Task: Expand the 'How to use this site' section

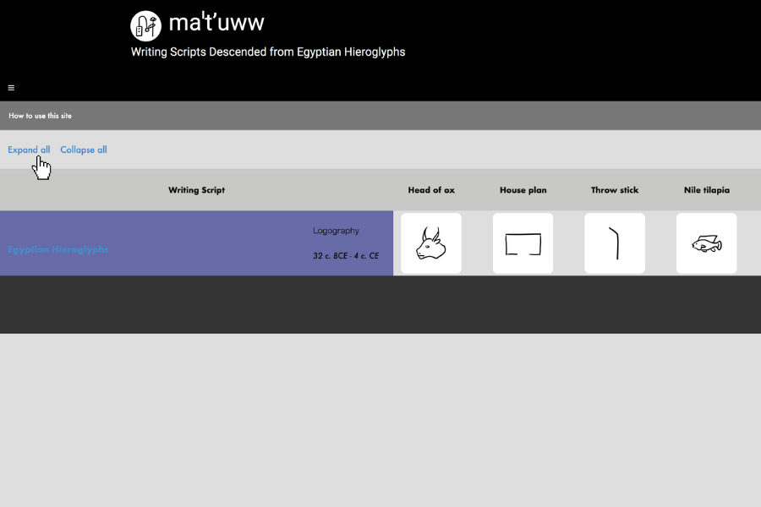Action: coord(40,116)
